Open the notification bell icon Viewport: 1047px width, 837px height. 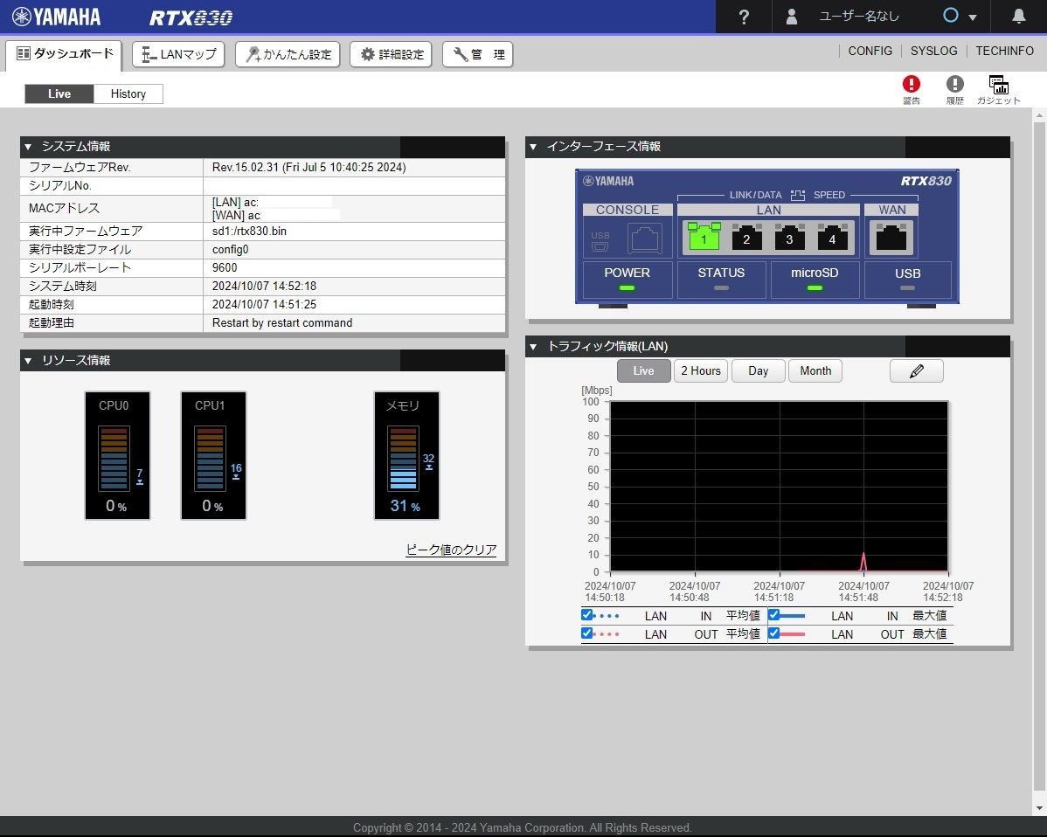pos(1018,16)
